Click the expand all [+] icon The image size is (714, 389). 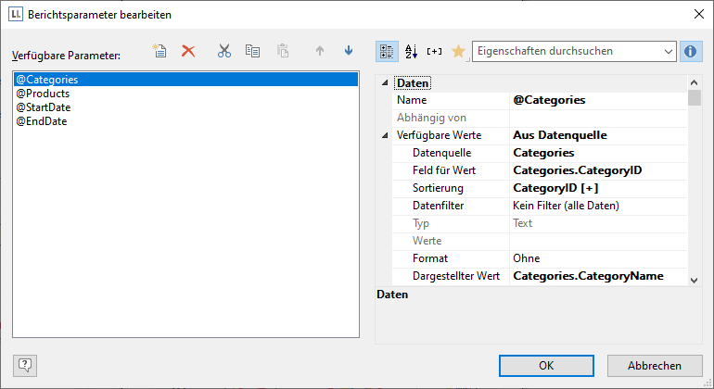[434, 52]
